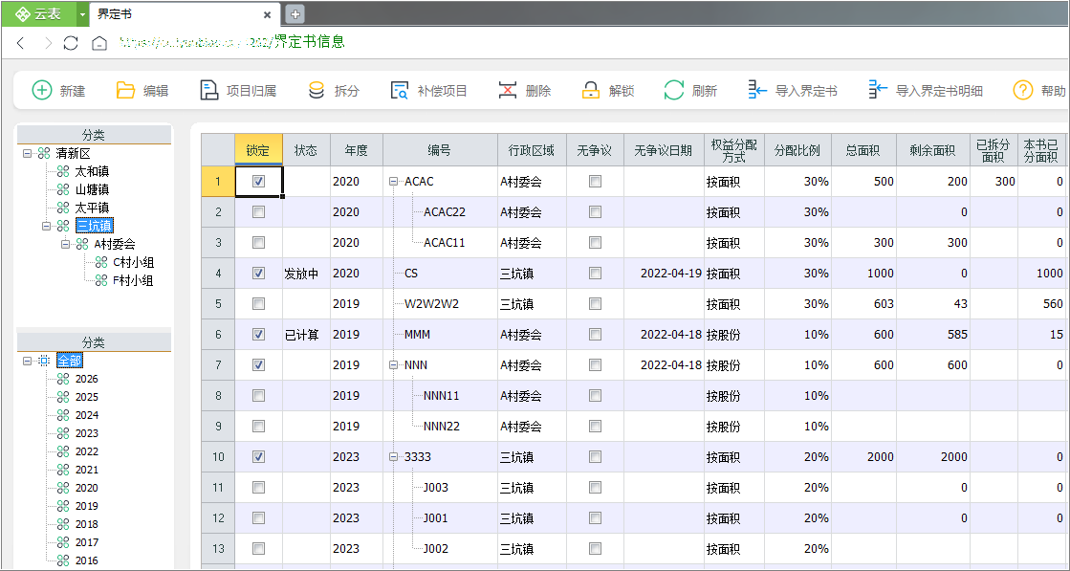Uncheck 锁定 checkbox for row MMM
The height and width of the screenshot is (571, 1070).
coord(258,334)
